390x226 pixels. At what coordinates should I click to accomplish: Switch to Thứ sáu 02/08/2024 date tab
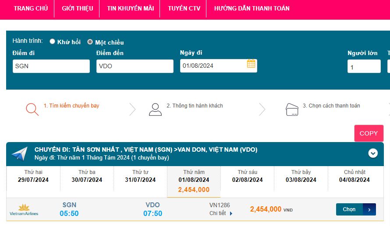click(x=248, y=176)
